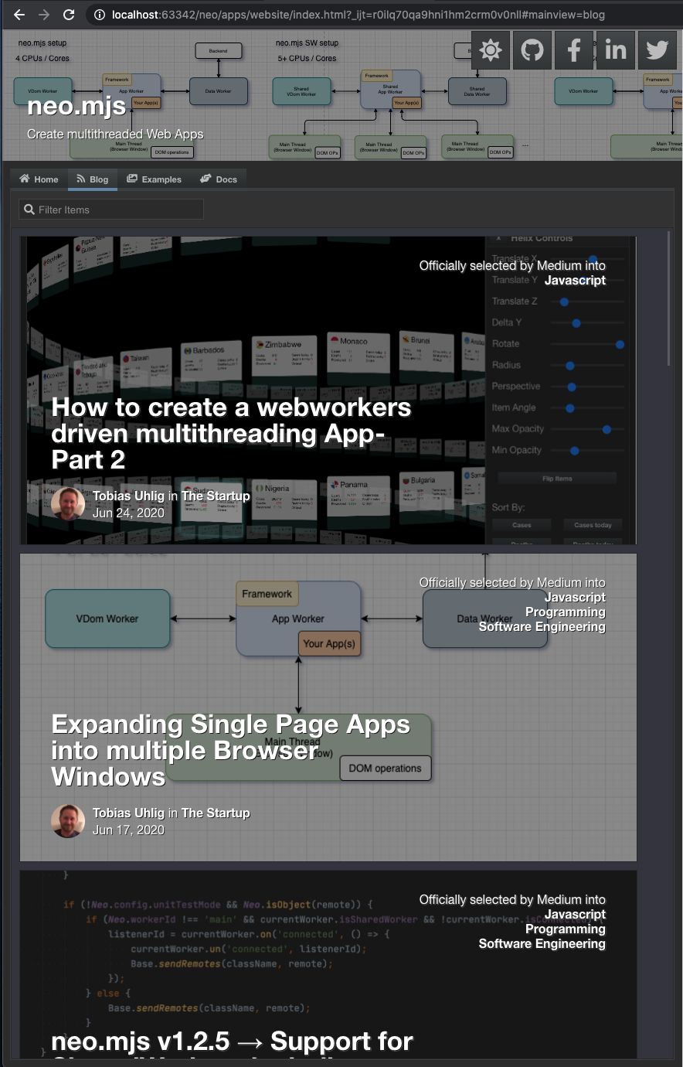Click the search magnifier icon in the filter field

click(29, 210)
